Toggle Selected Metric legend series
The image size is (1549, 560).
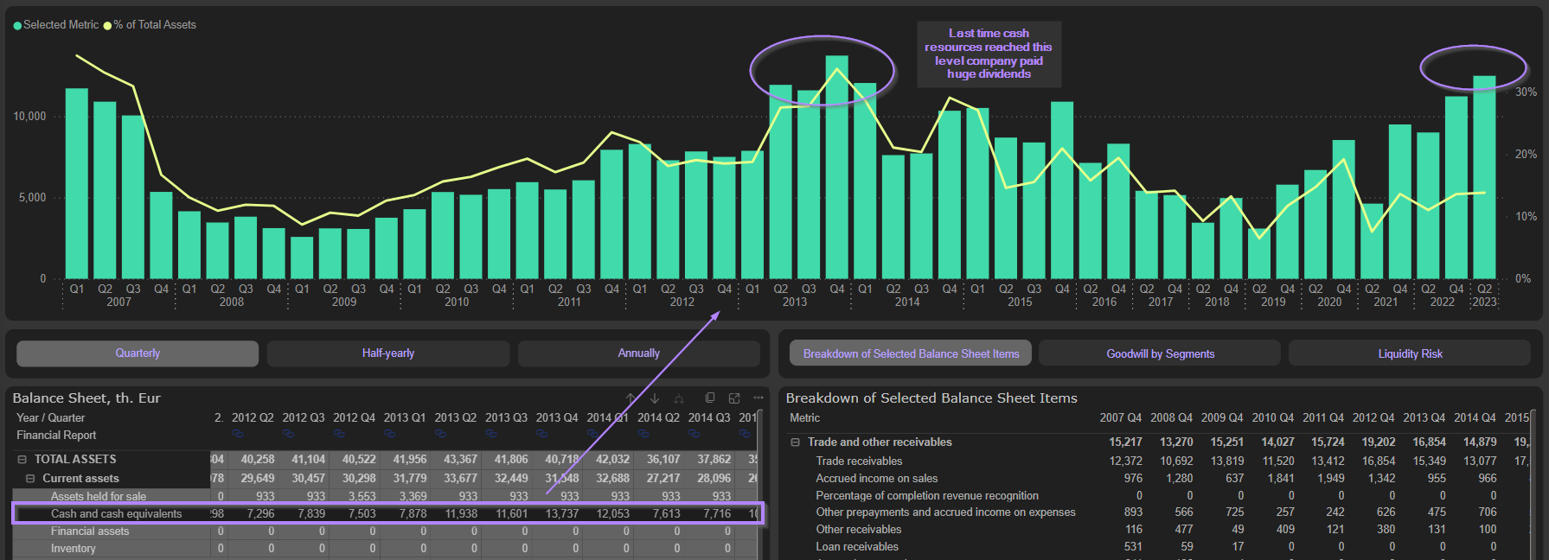pyautogui.click(x=55, y=25)
